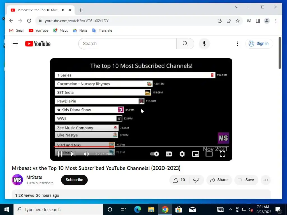This screenshot has width=287, height=215.
Task: Click the page vertical scrollbar
Action: (279, 53)
